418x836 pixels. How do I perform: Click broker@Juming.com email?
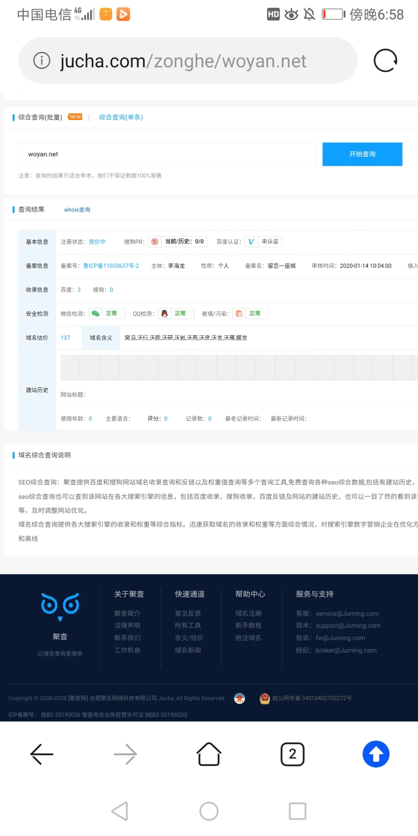[x=346, y=650]
